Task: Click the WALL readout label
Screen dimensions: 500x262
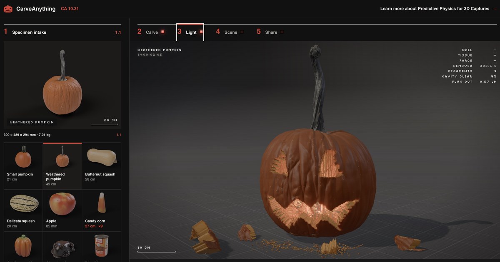Action: coord(467,50)
